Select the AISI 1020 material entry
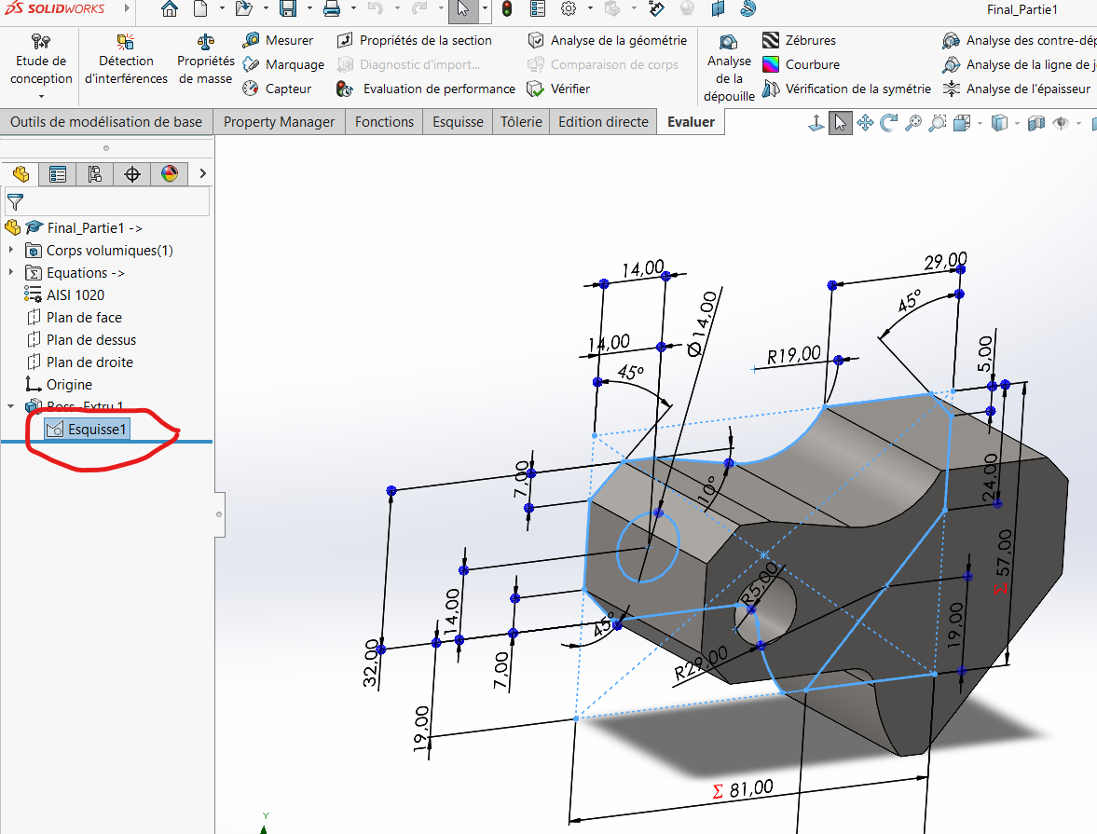1097x834 pixels. click(64, 294)
